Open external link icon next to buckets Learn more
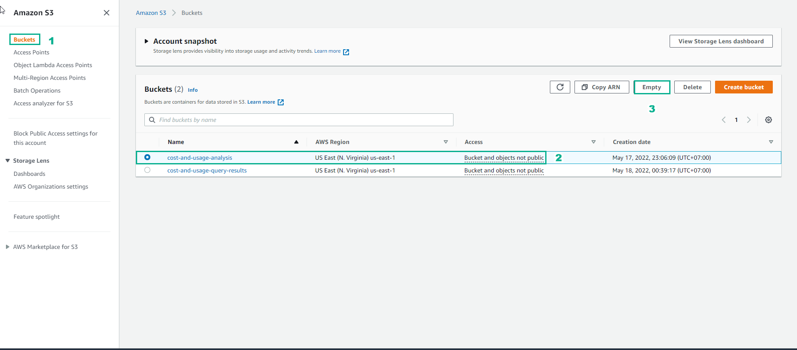This screenshot has width=797, height=350. pyautogui.click(x=281, y=102)
